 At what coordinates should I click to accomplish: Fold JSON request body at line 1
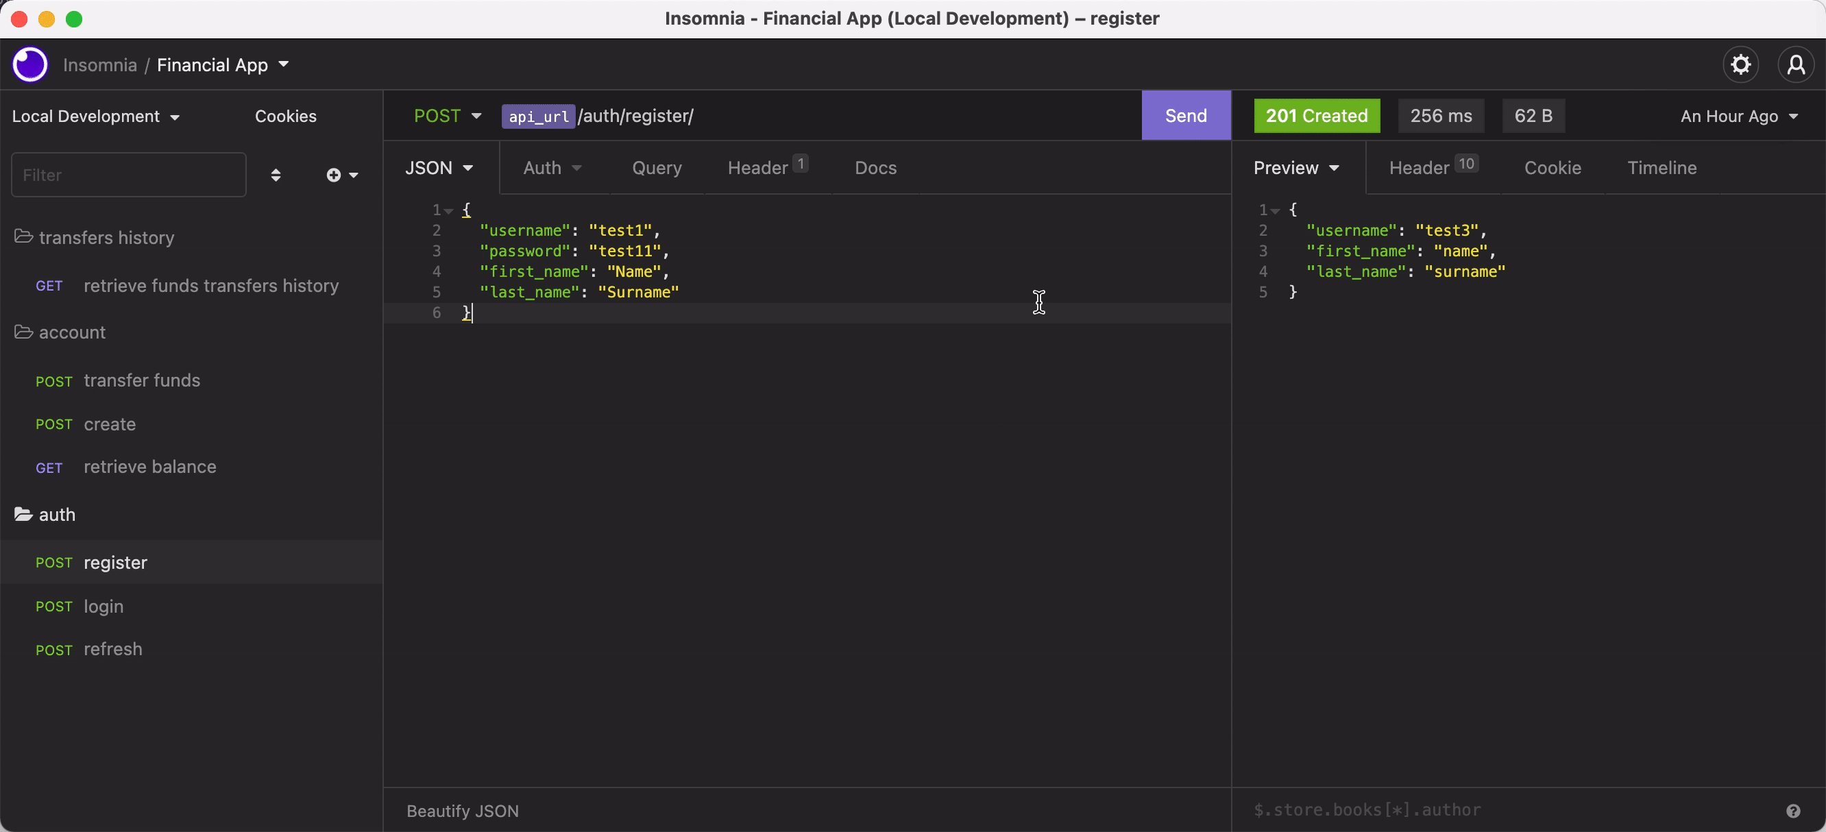(x=449, y=210)
